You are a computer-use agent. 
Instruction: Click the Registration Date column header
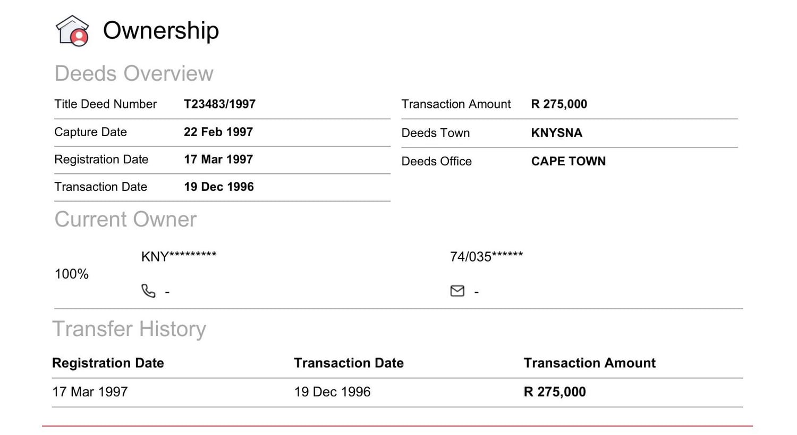[108, 363]
